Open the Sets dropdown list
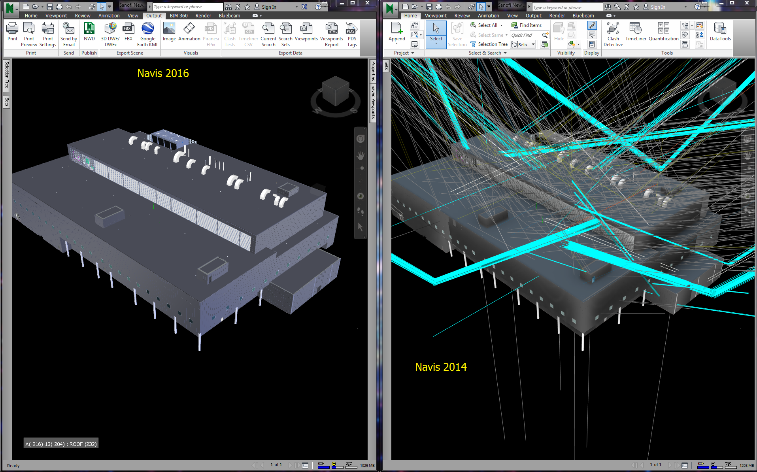Viewport: 757px width, 472px height. pos(523,45)
